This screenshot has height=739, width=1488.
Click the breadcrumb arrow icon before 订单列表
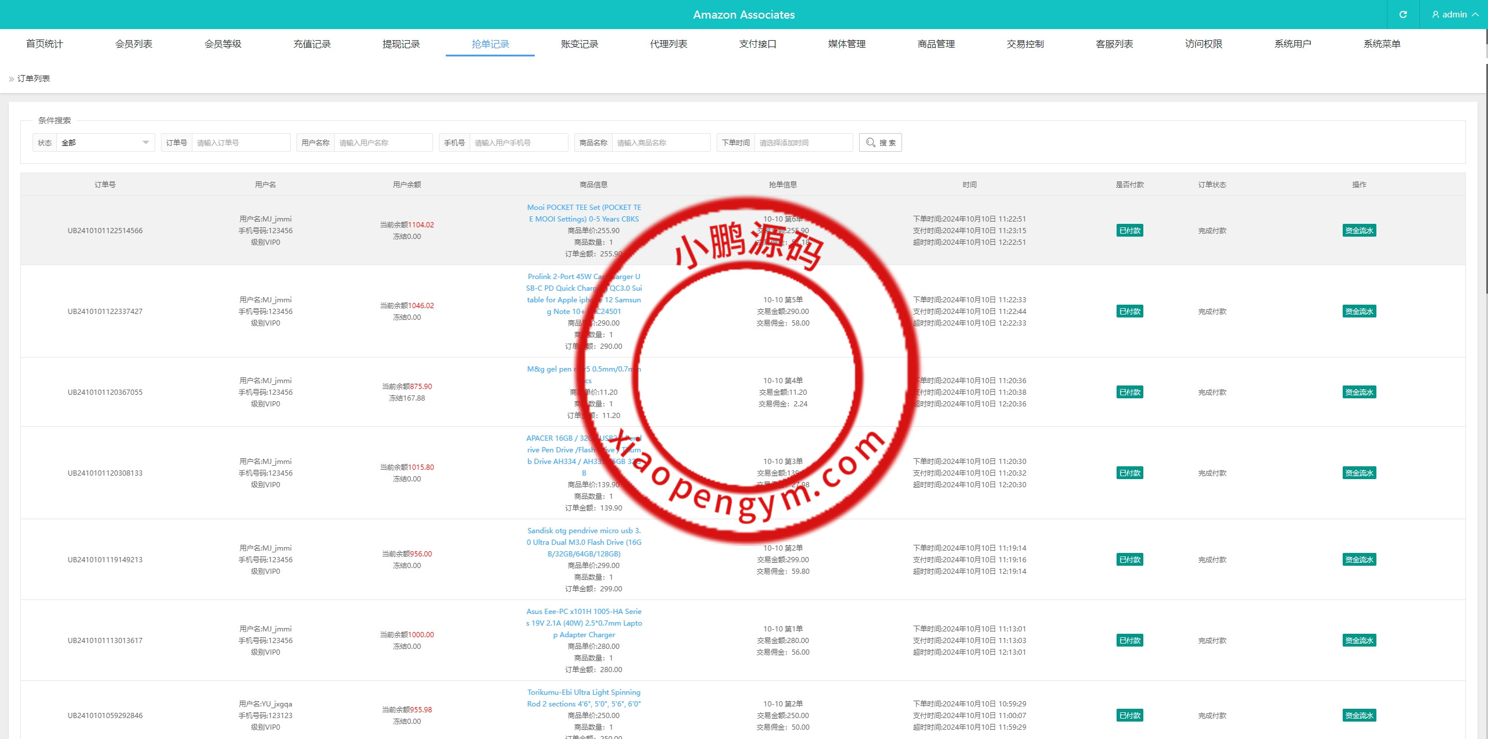click(11, 79)
